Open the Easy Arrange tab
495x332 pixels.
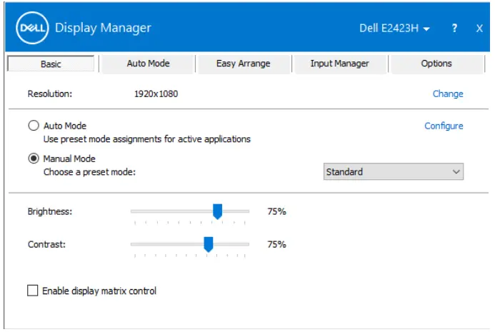tap(243, 64)
